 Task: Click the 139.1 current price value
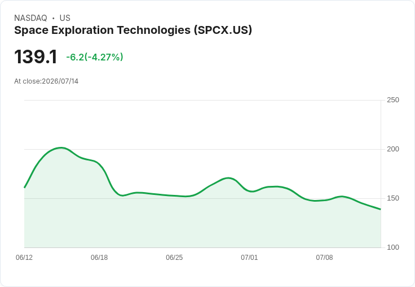tap(36, 56)
